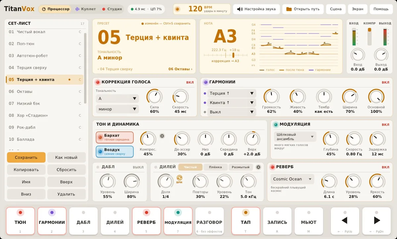This screenshot has height=239, width=397.
Task: Toggle ВКЛ switch for Реверб section
Action: coord(385,167)
